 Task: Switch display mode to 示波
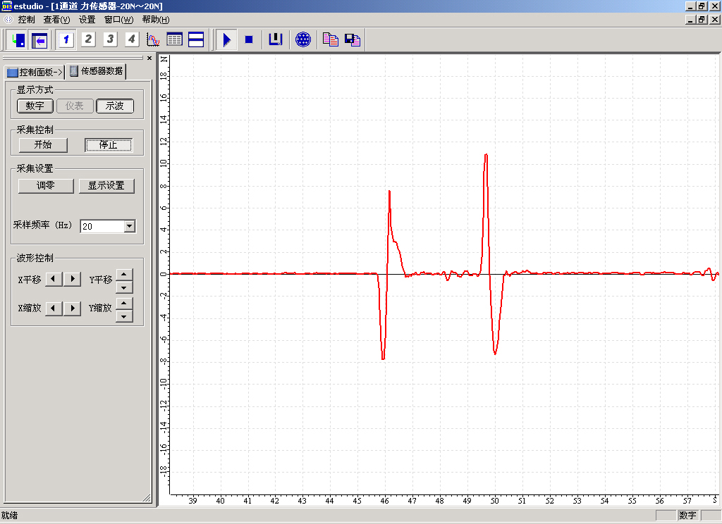pyautogui.click(x=115, y=106)
